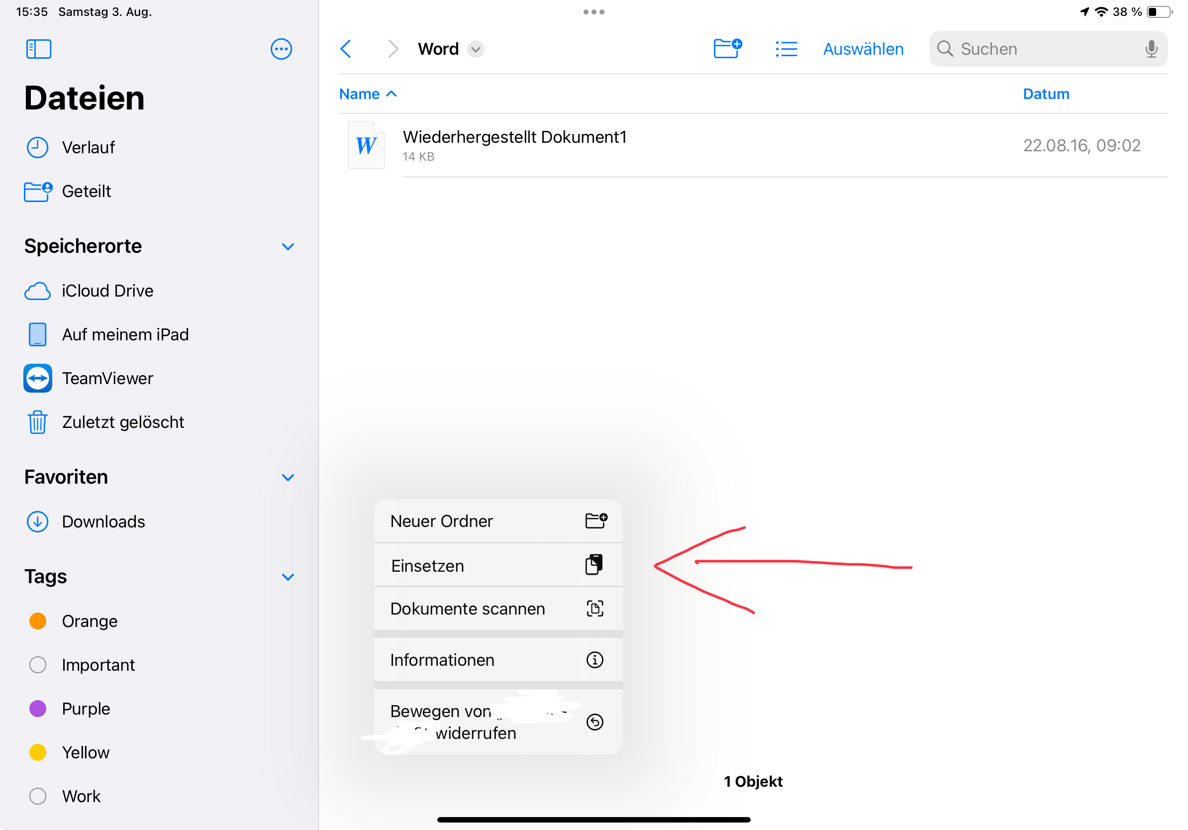This screenshot has height=830, width=1188.
Task: Sort by the Datum column header
Action: pyautogui.click(x=1045, y=94)
